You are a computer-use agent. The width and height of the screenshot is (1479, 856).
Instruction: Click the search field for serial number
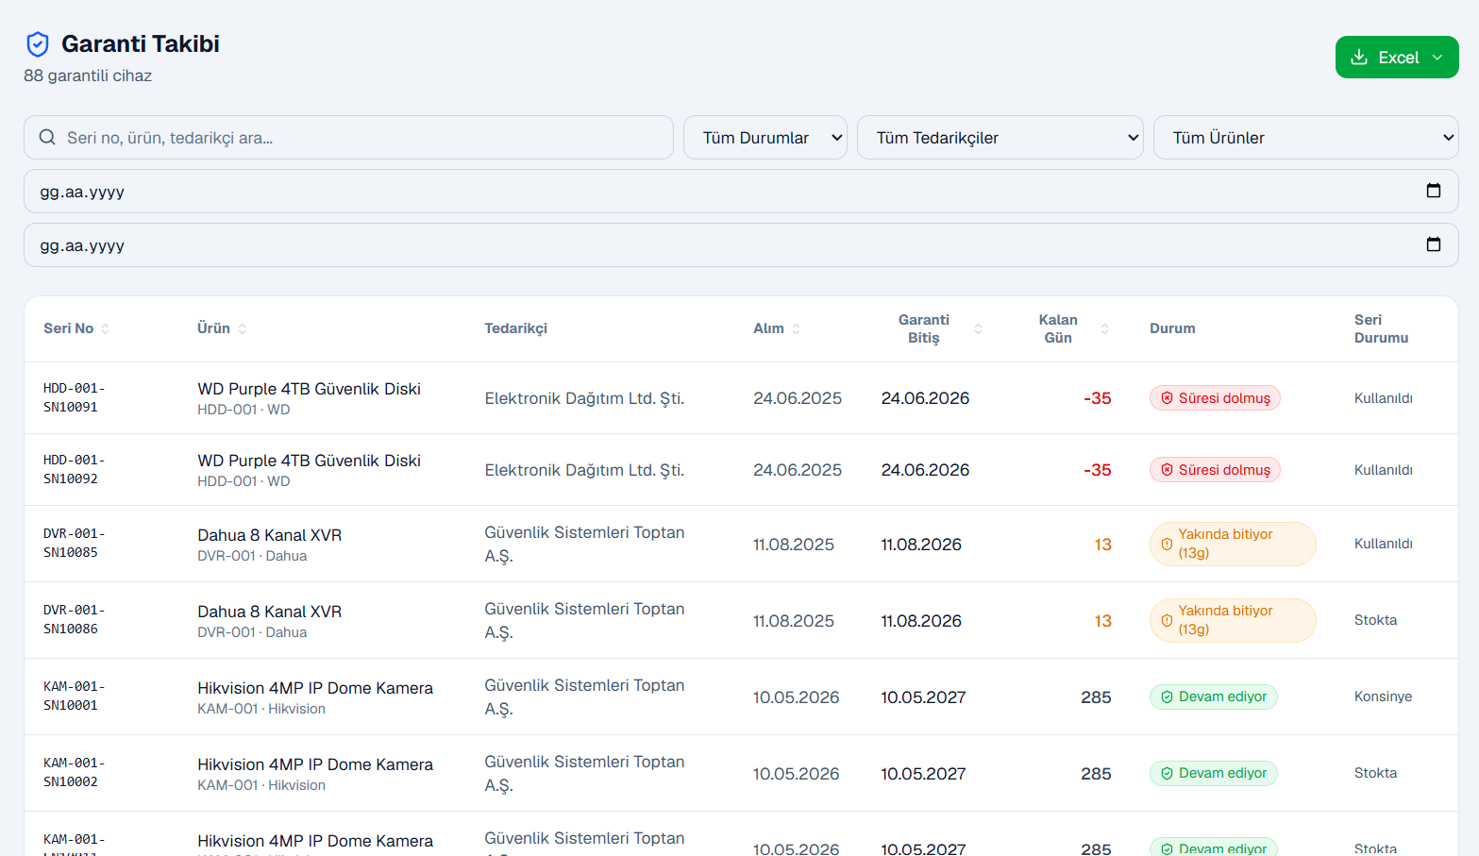(x=348, y=138)
